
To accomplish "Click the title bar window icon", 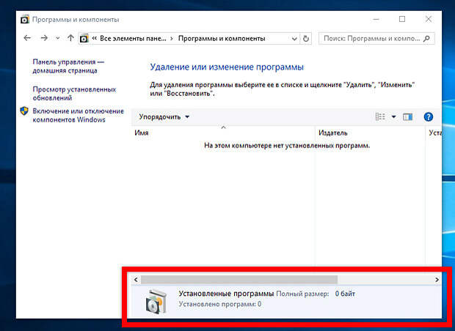I will point(25,19).
